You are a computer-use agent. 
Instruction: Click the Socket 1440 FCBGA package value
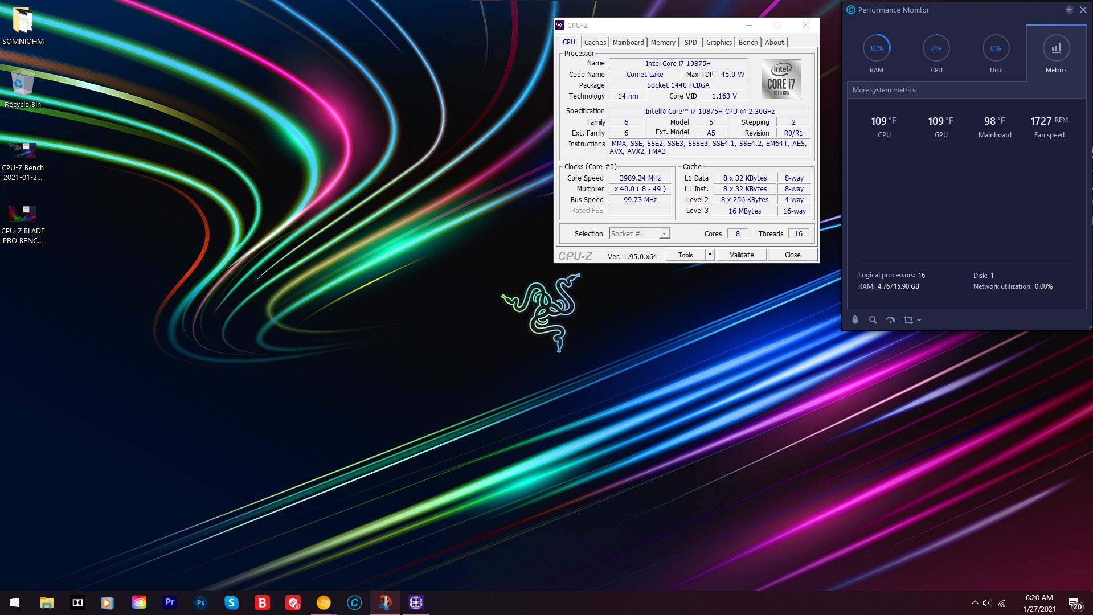pyautogui.click(x=678, y=85)
